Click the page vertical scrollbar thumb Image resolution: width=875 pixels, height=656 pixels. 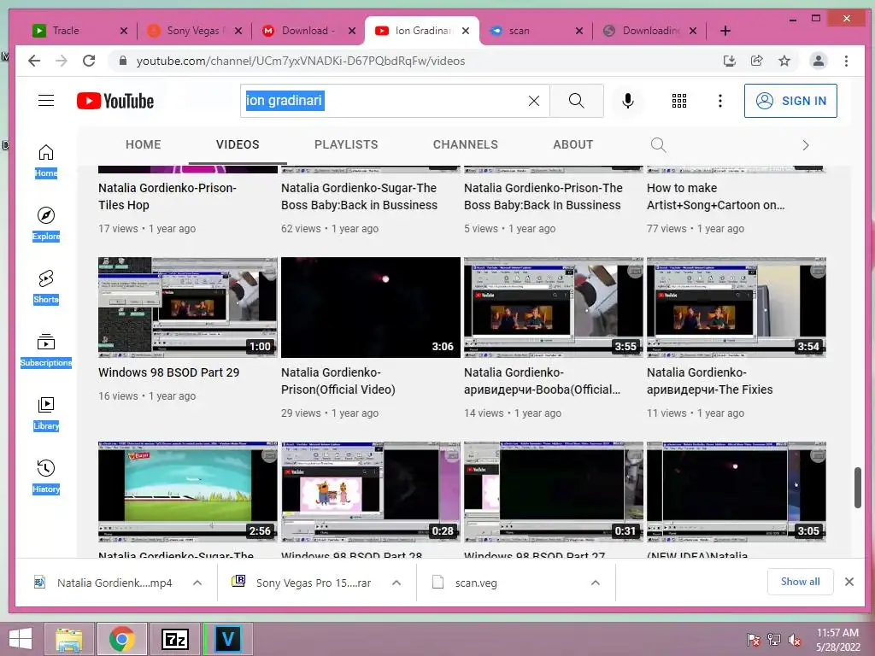point(858,488)
